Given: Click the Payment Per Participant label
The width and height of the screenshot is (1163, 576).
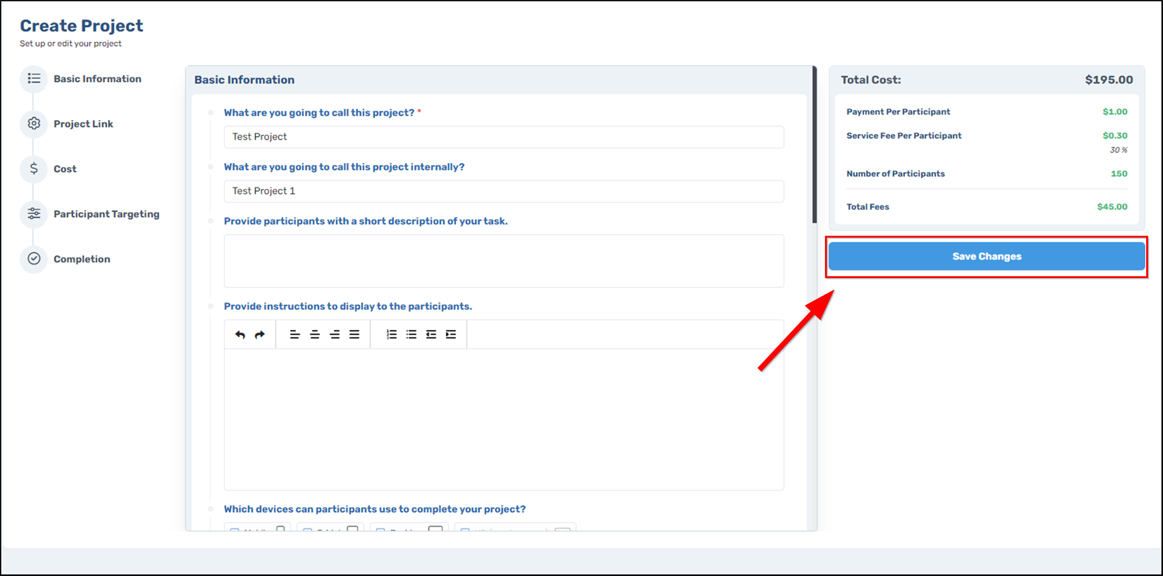Looking at the screenshot, I should tap(898, 111).
